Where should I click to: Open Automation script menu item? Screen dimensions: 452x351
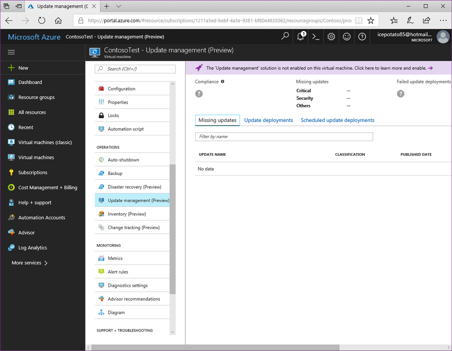click(132, 129)
